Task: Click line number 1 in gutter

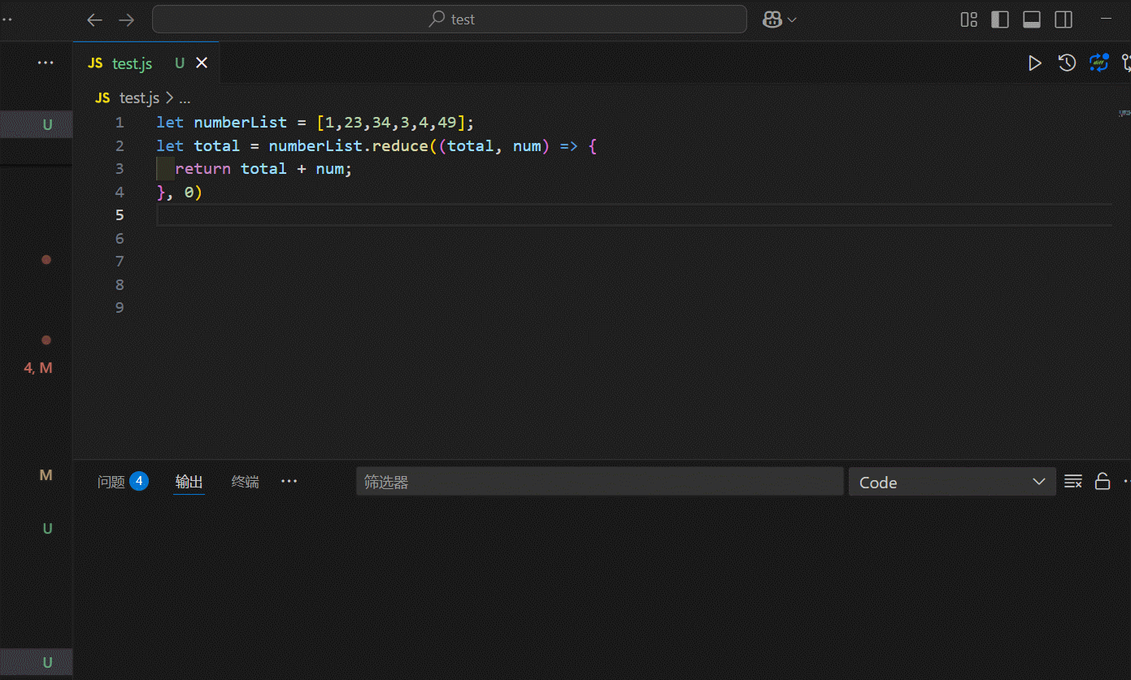Action: [120, 123]
